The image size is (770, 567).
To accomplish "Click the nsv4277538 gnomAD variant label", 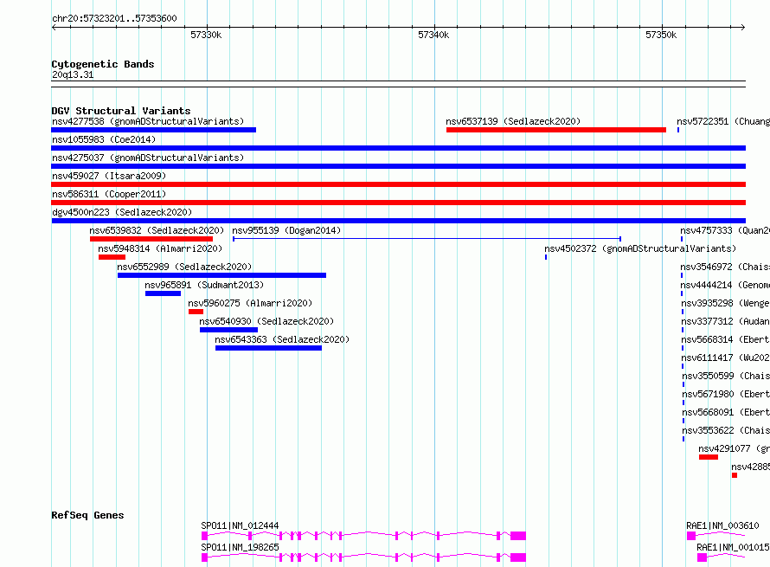I will (x=148, y=121).
